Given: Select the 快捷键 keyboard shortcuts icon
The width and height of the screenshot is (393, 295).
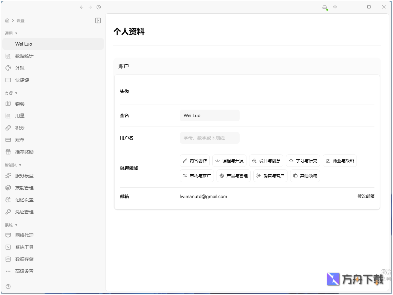Looking at the screenshot, I should pos(7,80).
